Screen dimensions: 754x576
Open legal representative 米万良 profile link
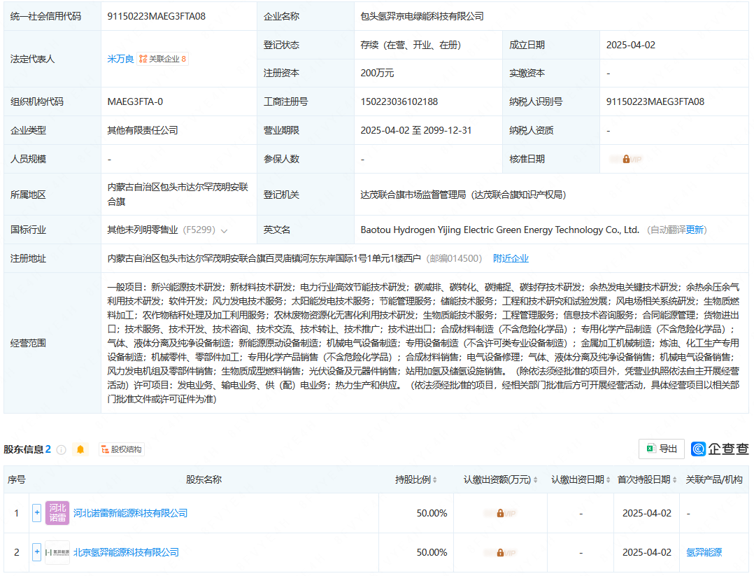click(120, 59)
